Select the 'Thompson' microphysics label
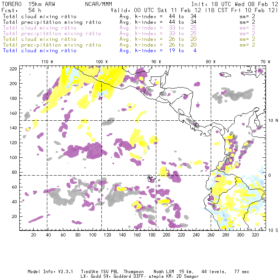The image size is (280, 280). pos(134,272)
